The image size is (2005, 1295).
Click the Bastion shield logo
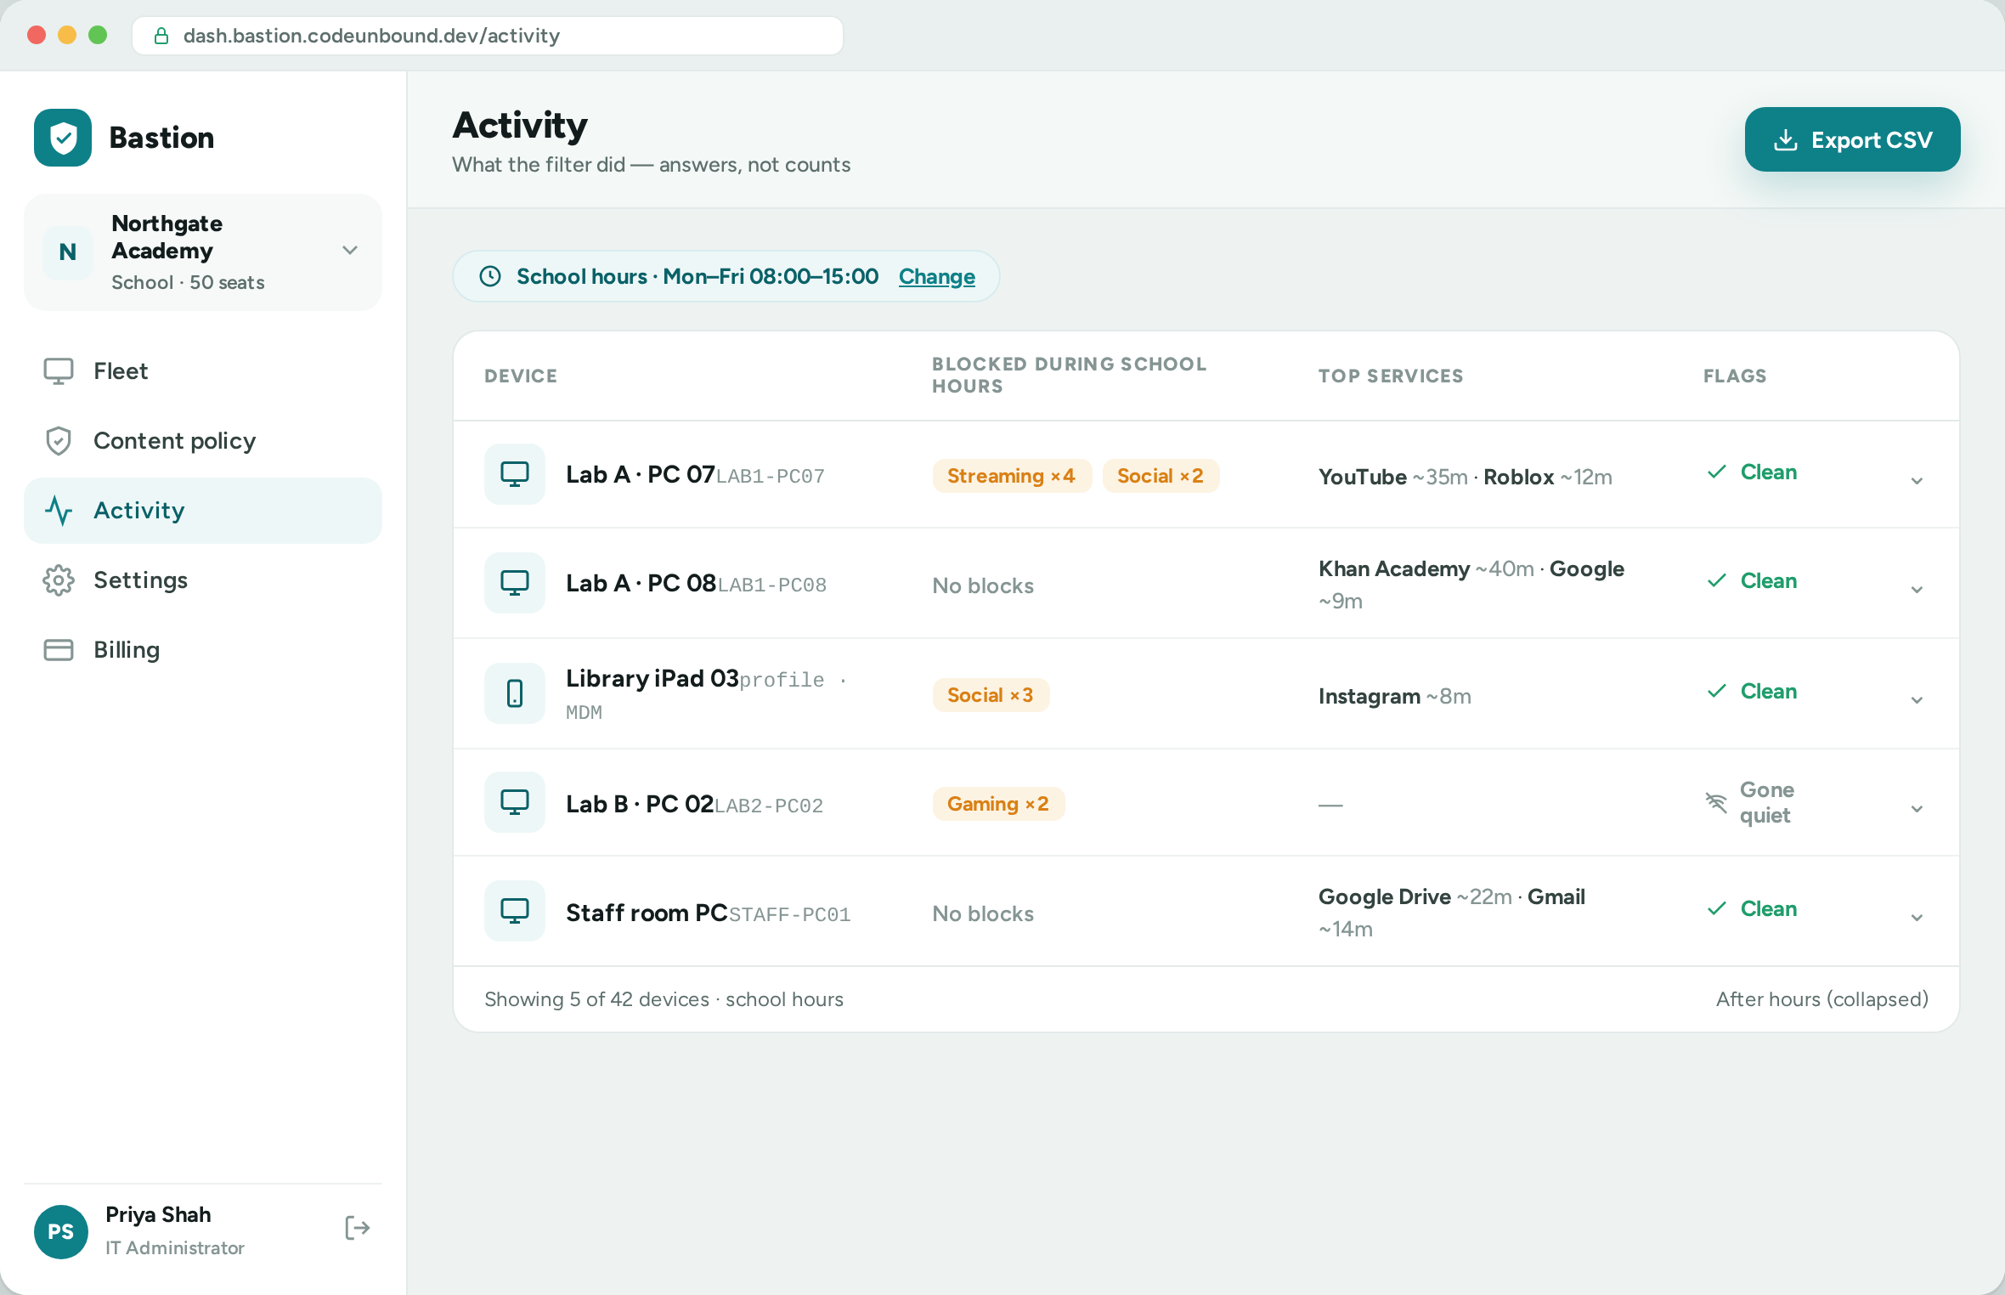[63, 138]
